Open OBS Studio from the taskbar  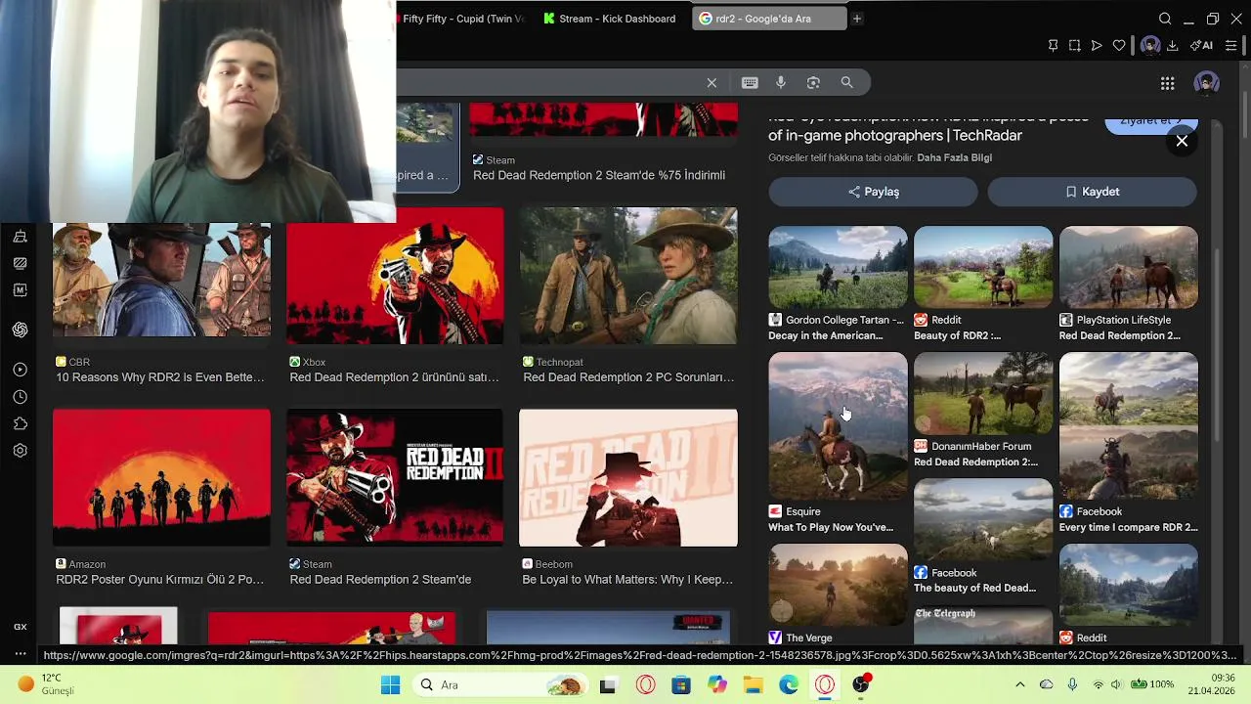click(x=861, y=684)
